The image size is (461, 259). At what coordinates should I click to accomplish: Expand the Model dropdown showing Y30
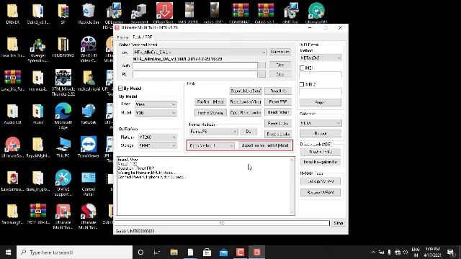pyautogui.click(x=173, y=113)
